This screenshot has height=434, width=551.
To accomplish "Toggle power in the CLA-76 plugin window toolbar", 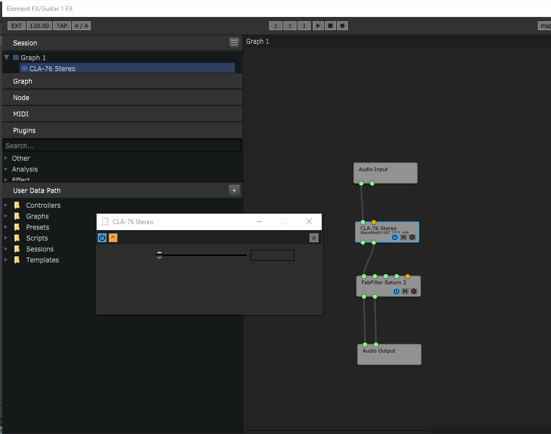I will click(x=102, y=238).
